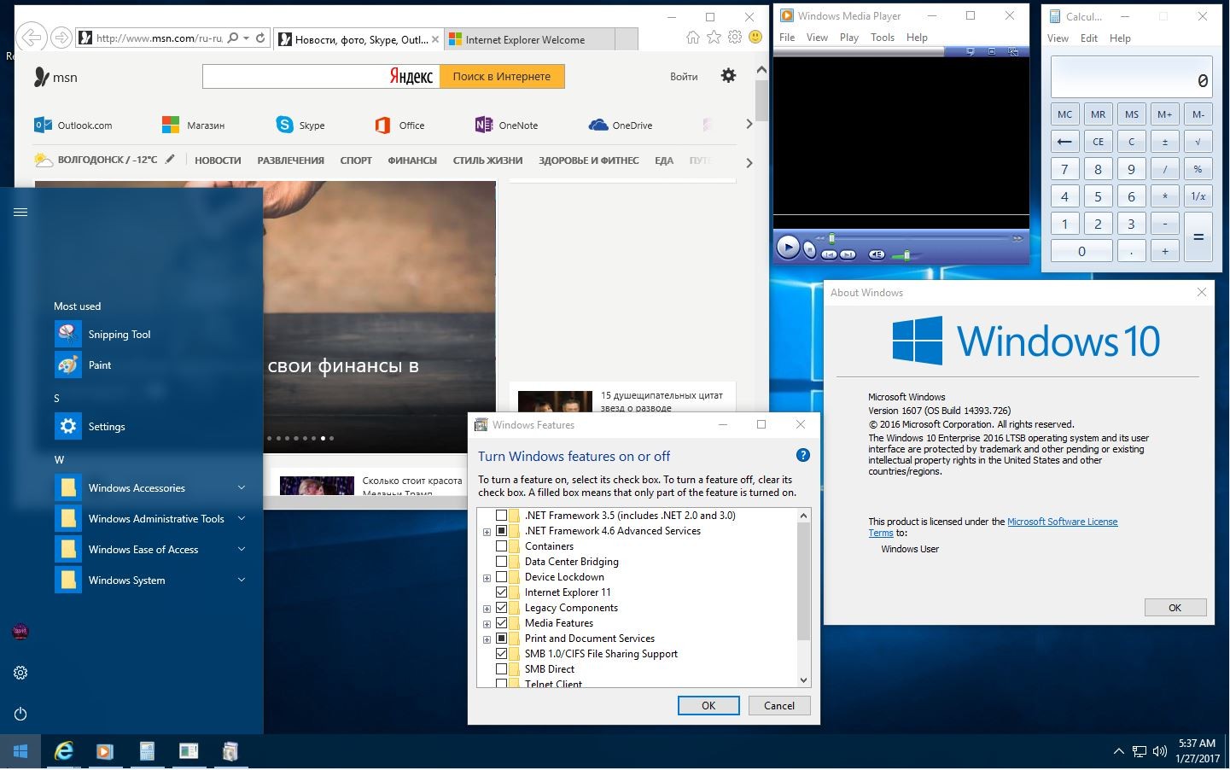Click the yellow search button on msn

502,76
